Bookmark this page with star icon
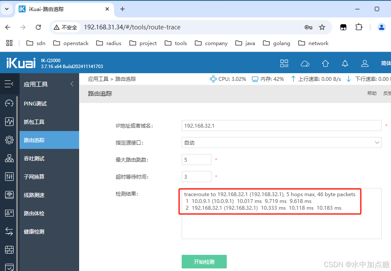Image resolution: width=391 pixels, height=271 pixels. pyautogui.click(x=322, y=27)
